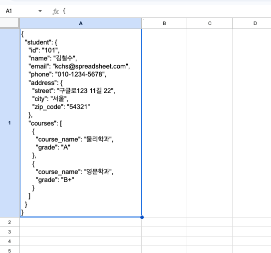This screenshot has height=253, width=271.
Task: Click the fx function icon
Action: click(56, 11)
